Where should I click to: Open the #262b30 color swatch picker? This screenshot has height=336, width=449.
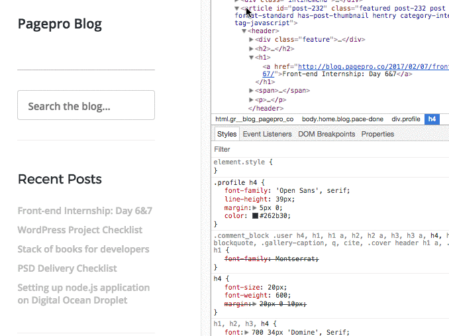(255, 215)
